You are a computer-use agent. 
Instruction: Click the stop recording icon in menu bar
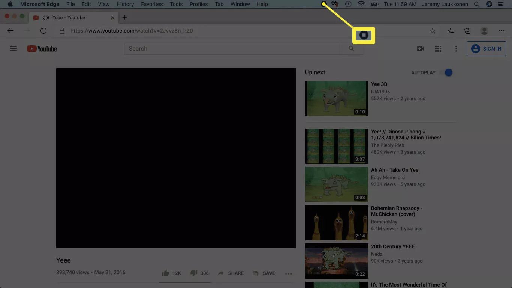pos(324,4)
